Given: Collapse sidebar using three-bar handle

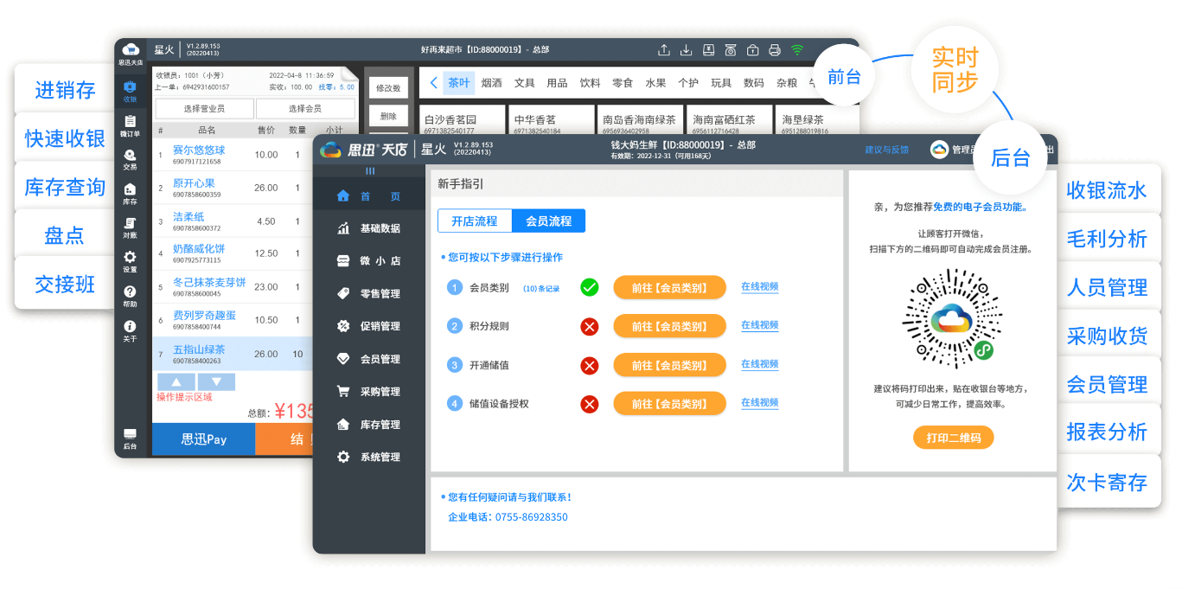Looking at the screenshot, I should (x=370, y=171).
